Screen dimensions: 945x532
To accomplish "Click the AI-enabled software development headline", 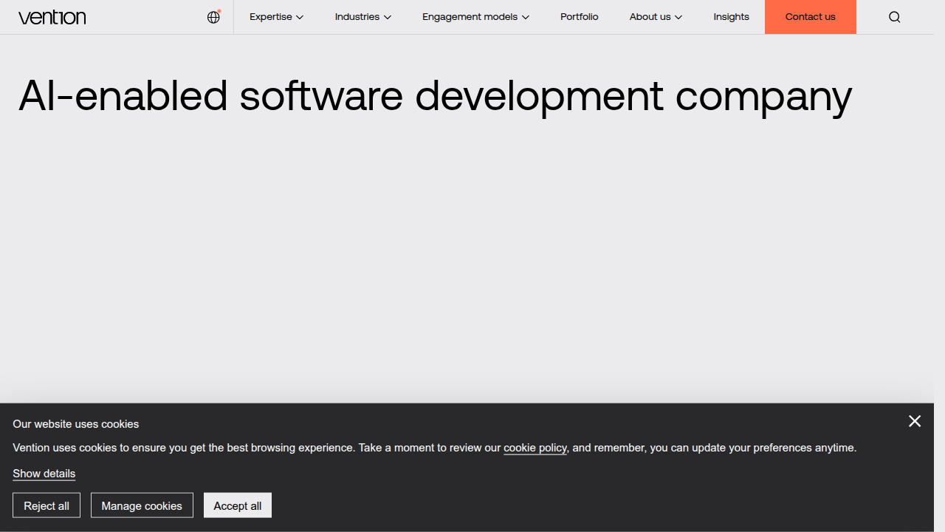I will click(436, 96).
